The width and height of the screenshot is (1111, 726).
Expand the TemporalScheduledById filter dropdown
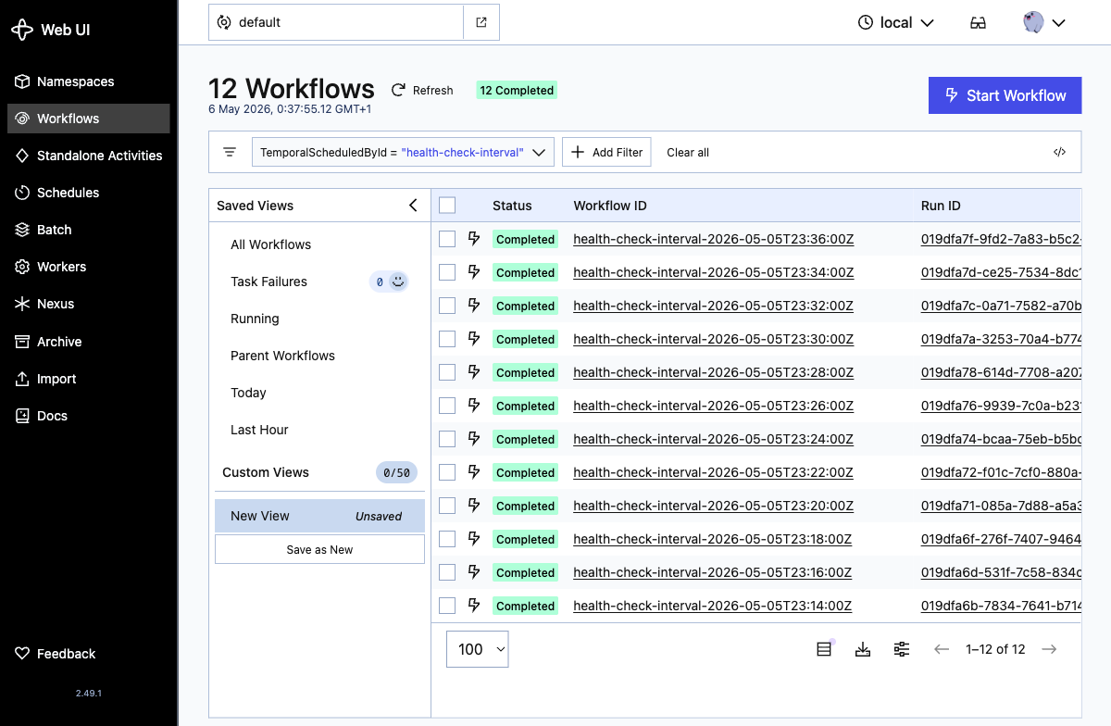(x=403, y=152)
